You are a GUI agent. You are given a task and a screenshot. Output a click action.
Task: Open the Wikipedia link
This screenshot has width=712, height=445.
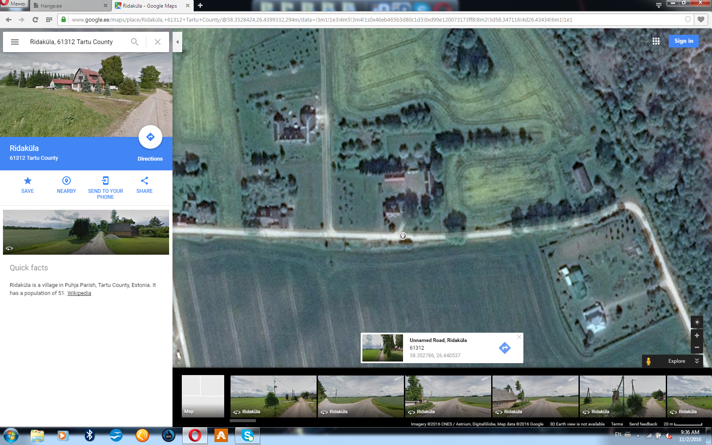tap(79, 293)
